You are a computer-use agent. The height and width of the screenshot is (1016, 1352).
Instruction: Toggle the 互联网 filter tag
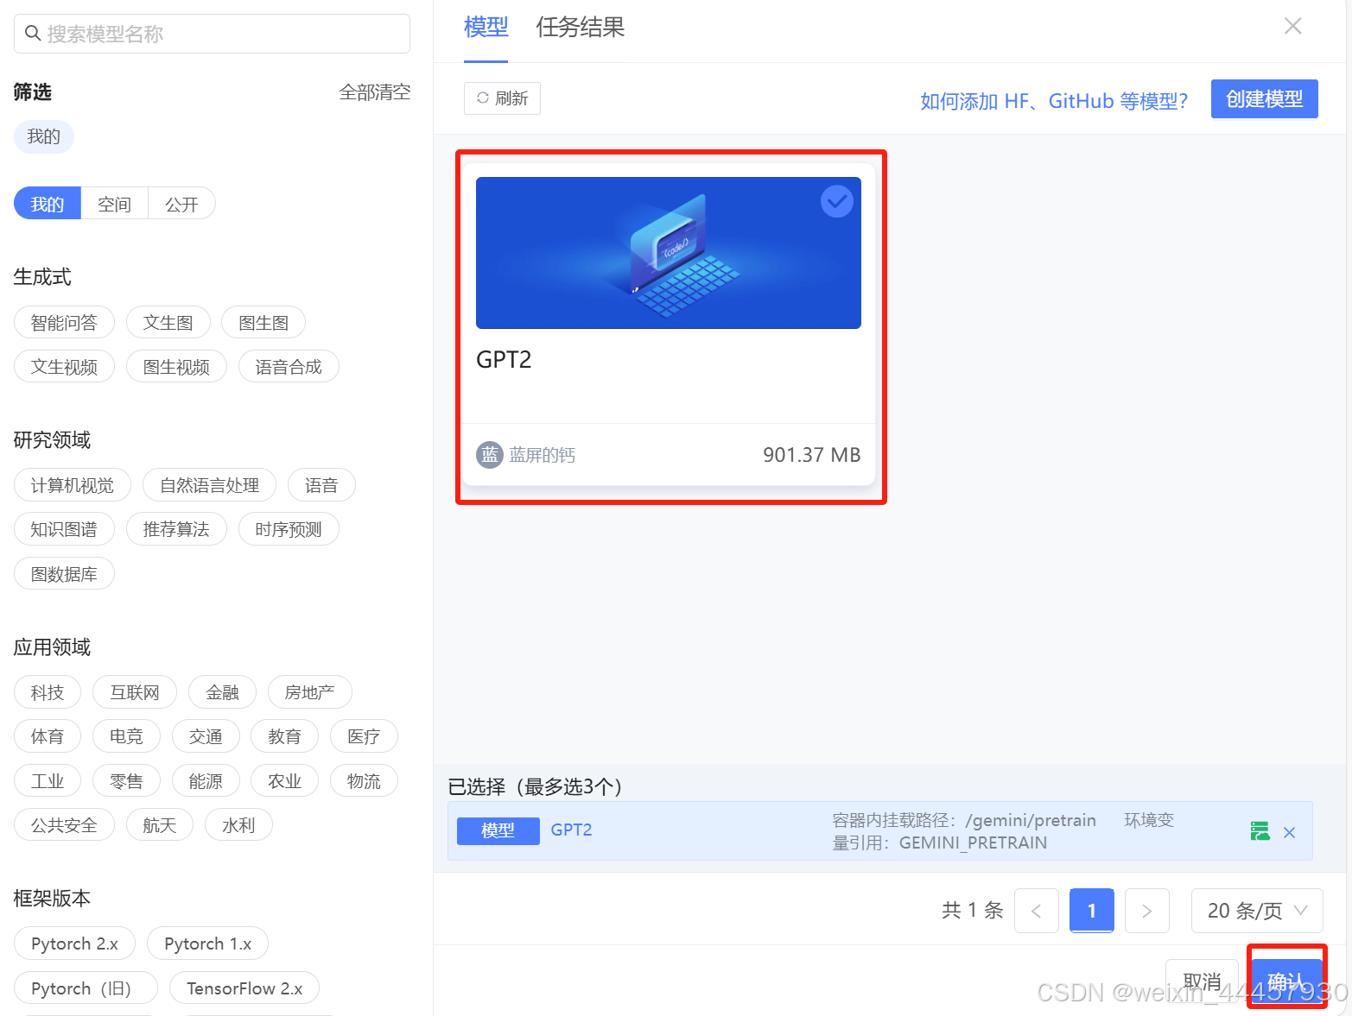[135, 691]
